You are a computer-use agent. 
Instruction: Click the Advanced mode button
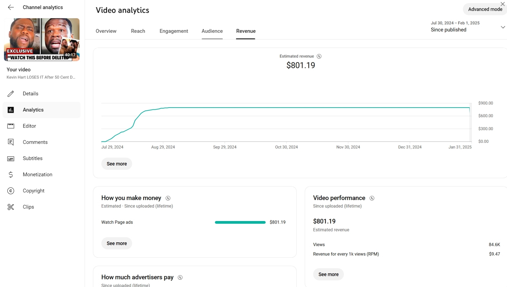485,9
